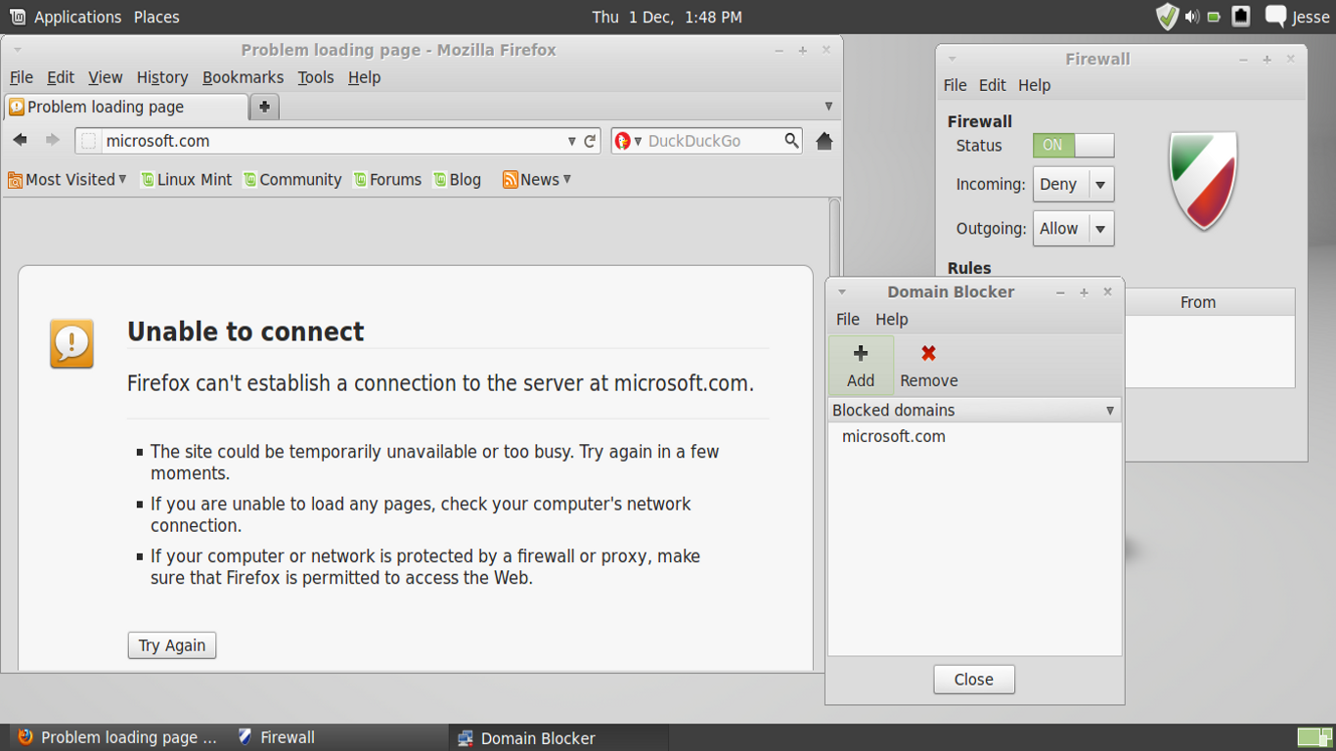Open Firefox Bookmarks menu
This screenshot has height=751, width=1336.
click(x=243, y=77)
